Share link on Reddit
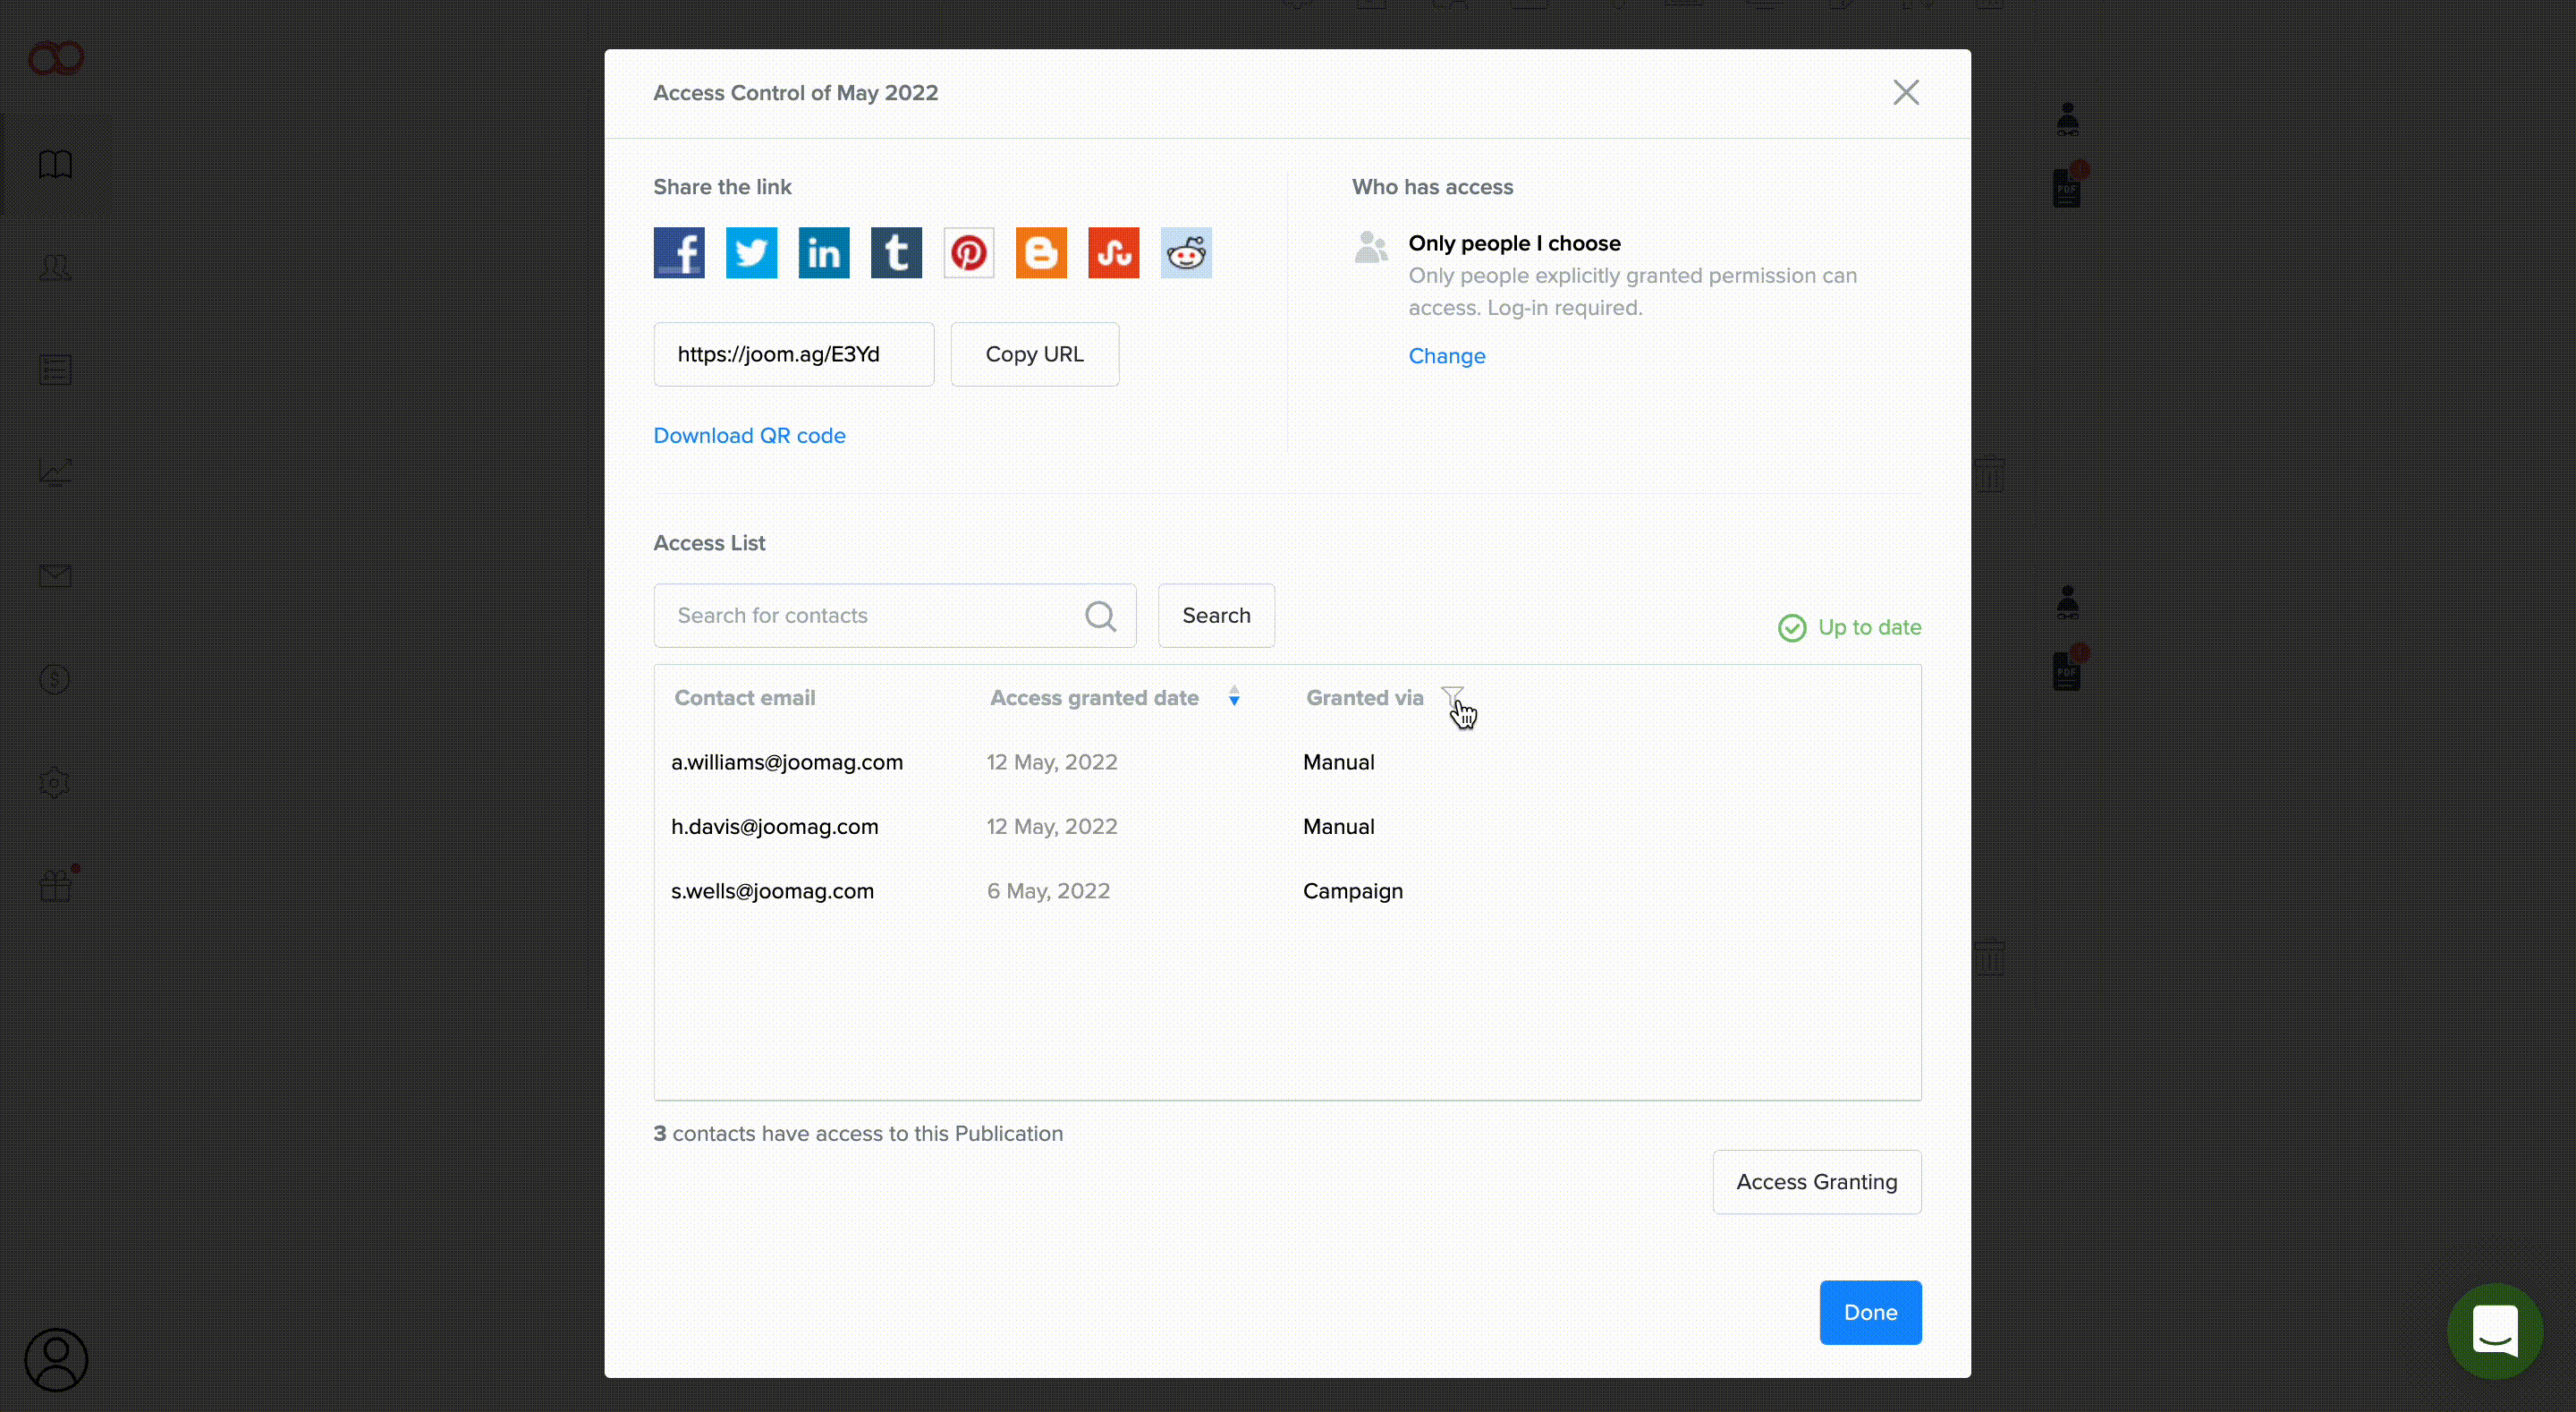Image resolution: width=2576 pixels, height=1412 pixels. (x=1186, y=252)
